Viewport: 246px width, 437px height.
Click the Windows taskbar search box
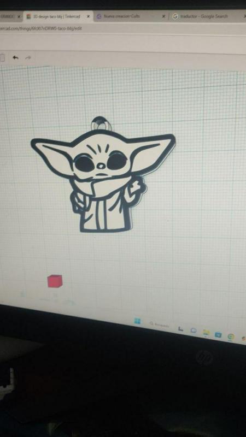point(160,324)
